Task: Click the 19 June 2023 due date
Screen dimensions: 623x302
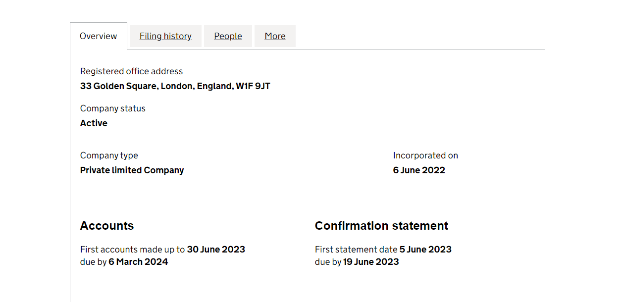Action: coord(371,262)
